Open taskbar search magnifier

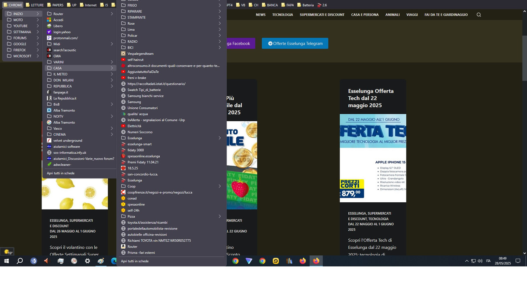(x=20, y=261)
